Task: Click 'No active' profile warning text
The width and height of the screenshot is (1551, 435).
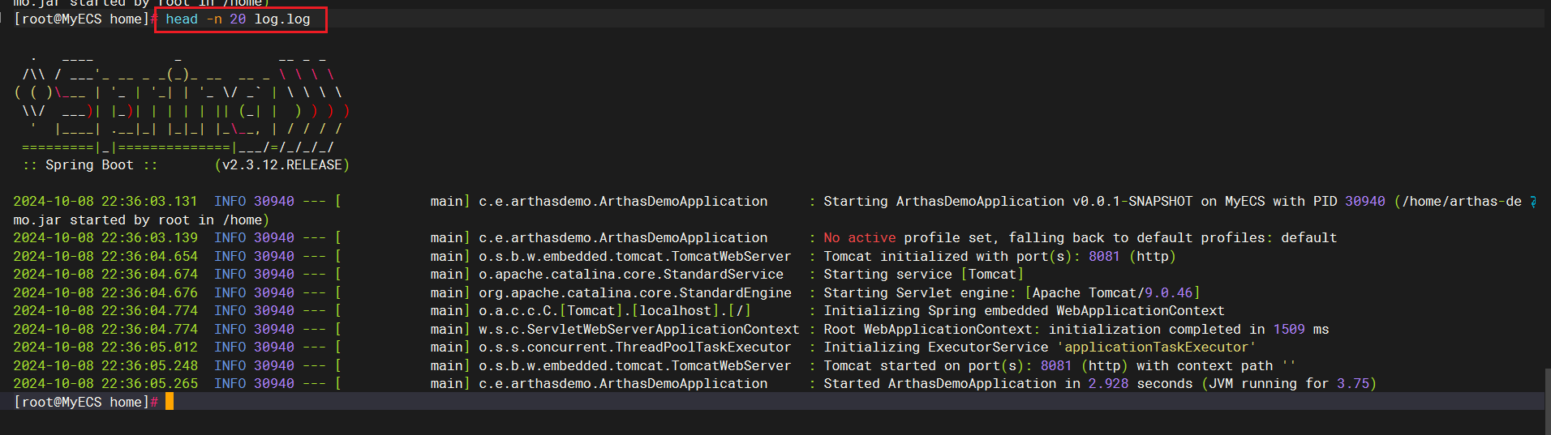Action: (860, 238)
